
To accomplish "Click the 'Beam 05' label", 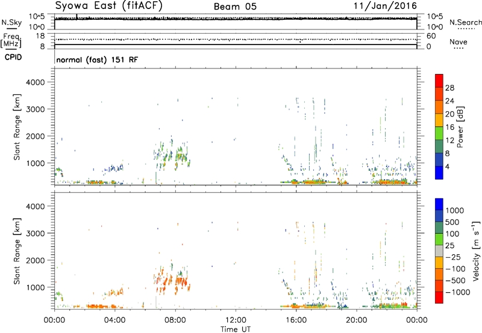I will (235, 7).
